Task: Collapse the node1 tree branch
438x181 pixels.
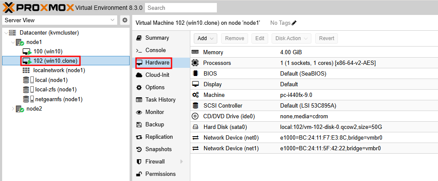Action: [x=13, y=42]
